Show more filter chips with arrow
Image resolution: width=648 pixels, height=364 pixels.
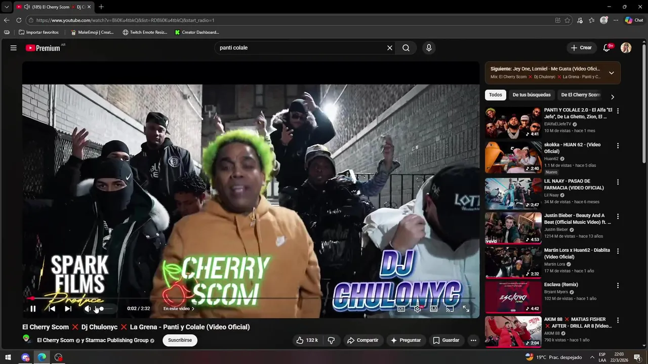point(613,97)
